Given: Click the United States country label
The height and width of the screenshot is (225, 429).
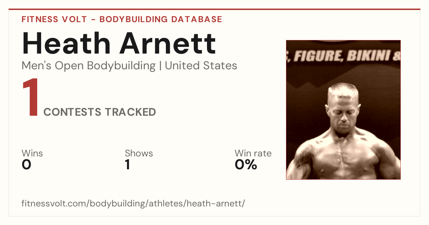Looking at the screenshot, I should tap(201, 66).
